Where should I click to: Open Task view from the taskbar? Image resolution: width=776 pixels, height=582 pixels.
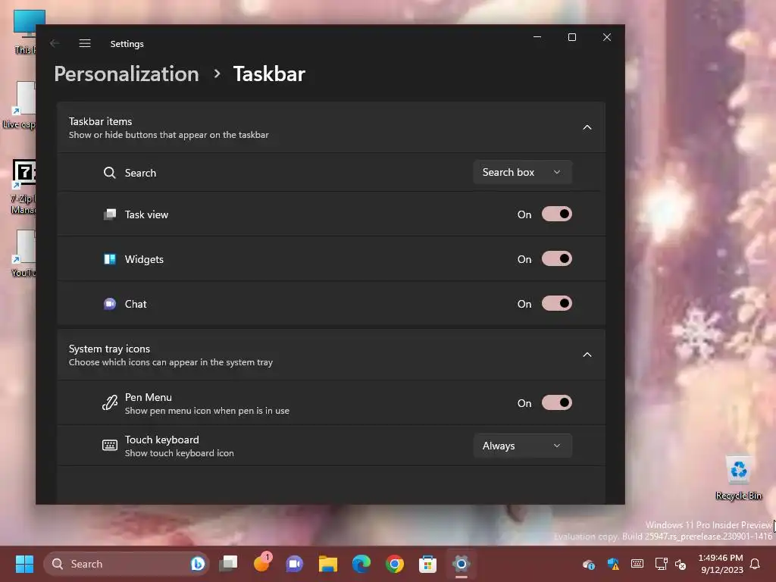(x=228, y=563)
